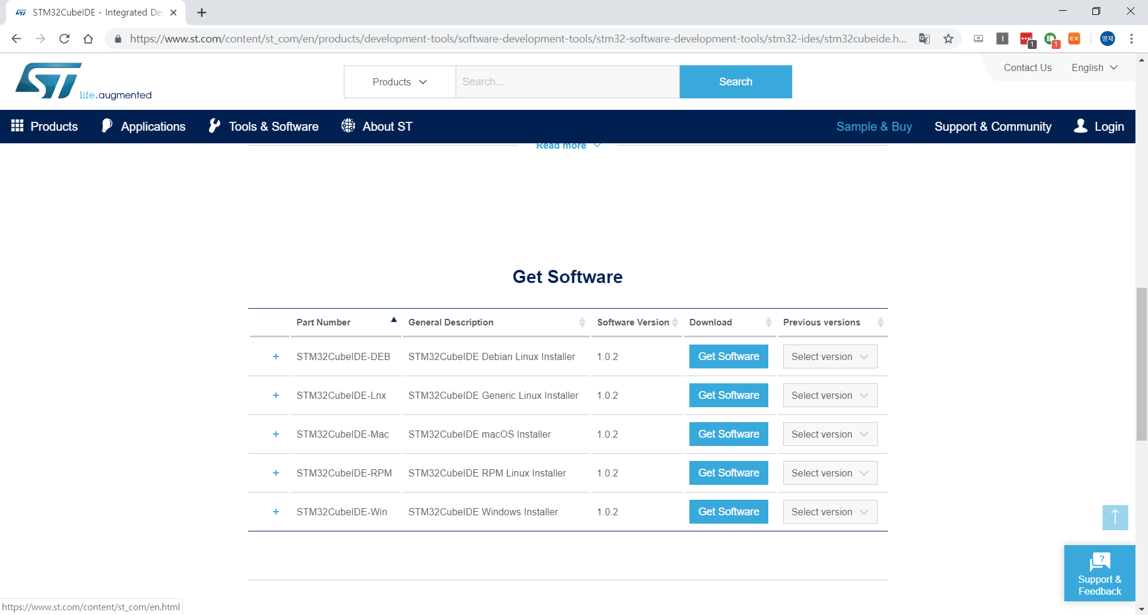
Task: Open Select version dropdown for STM32CubeIDE-Mac
Action: [x=830, y=434]
